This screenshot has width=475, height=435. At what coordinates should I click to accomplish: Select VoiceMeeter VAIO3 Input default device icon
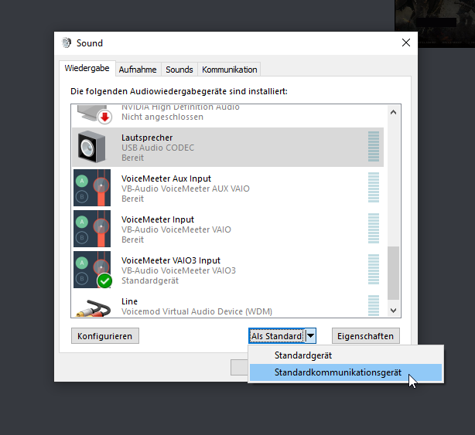pos(92,270)
